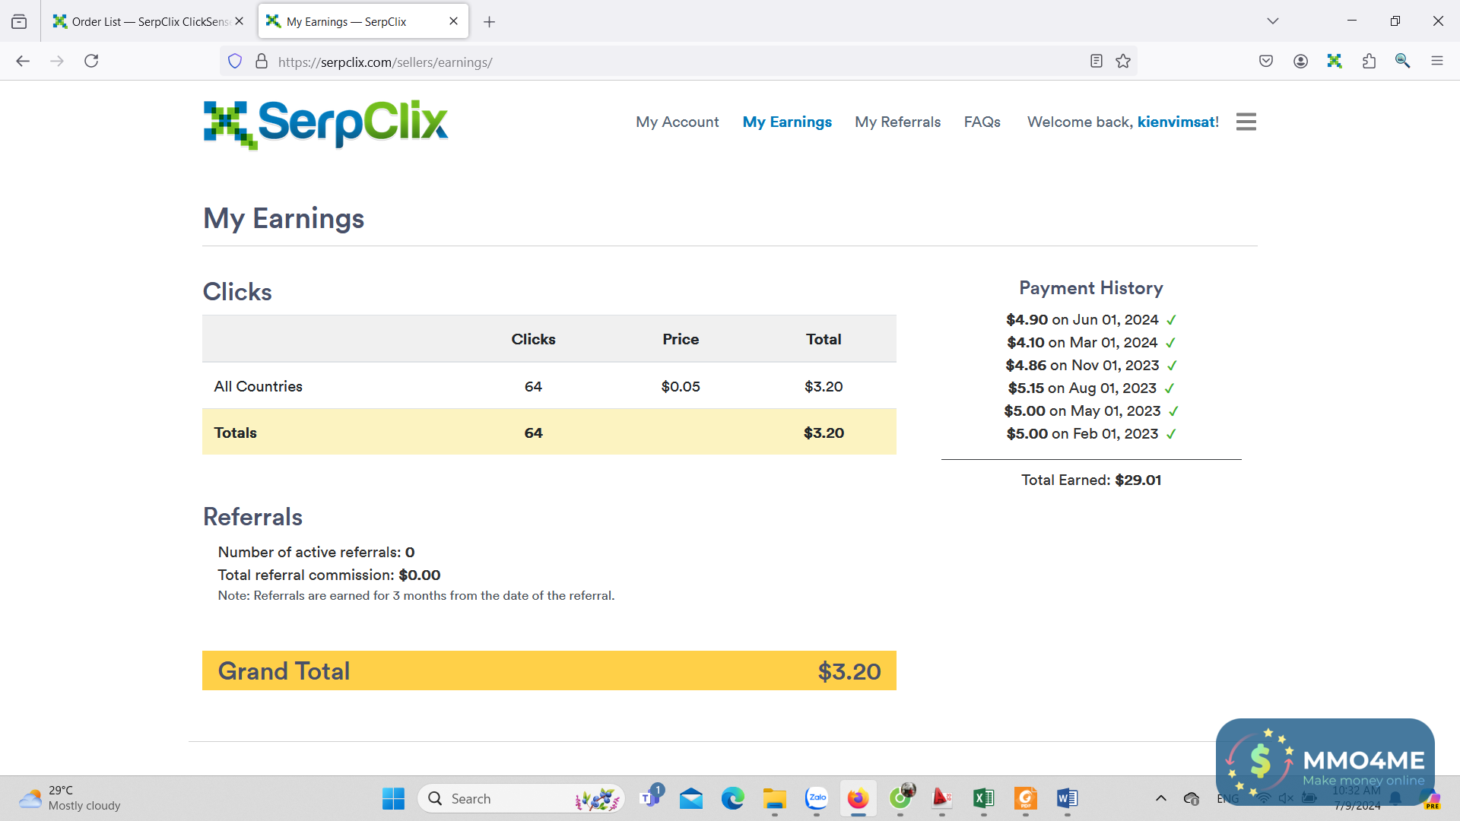This screenshot has height=821, width=1460.
Task: Open the hamburger menu beside the welcome text
Action: 1246,122
